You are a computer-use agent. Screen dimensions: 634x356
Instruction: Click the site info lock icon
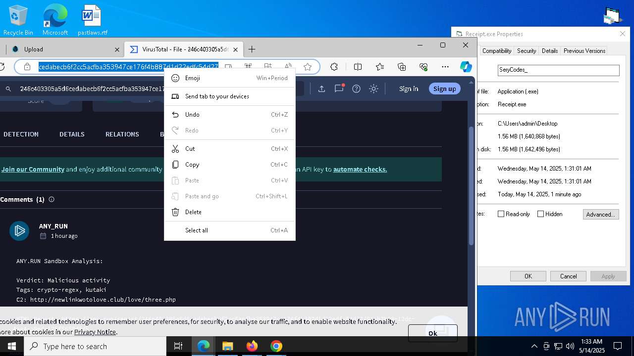[x=27, y=67]
